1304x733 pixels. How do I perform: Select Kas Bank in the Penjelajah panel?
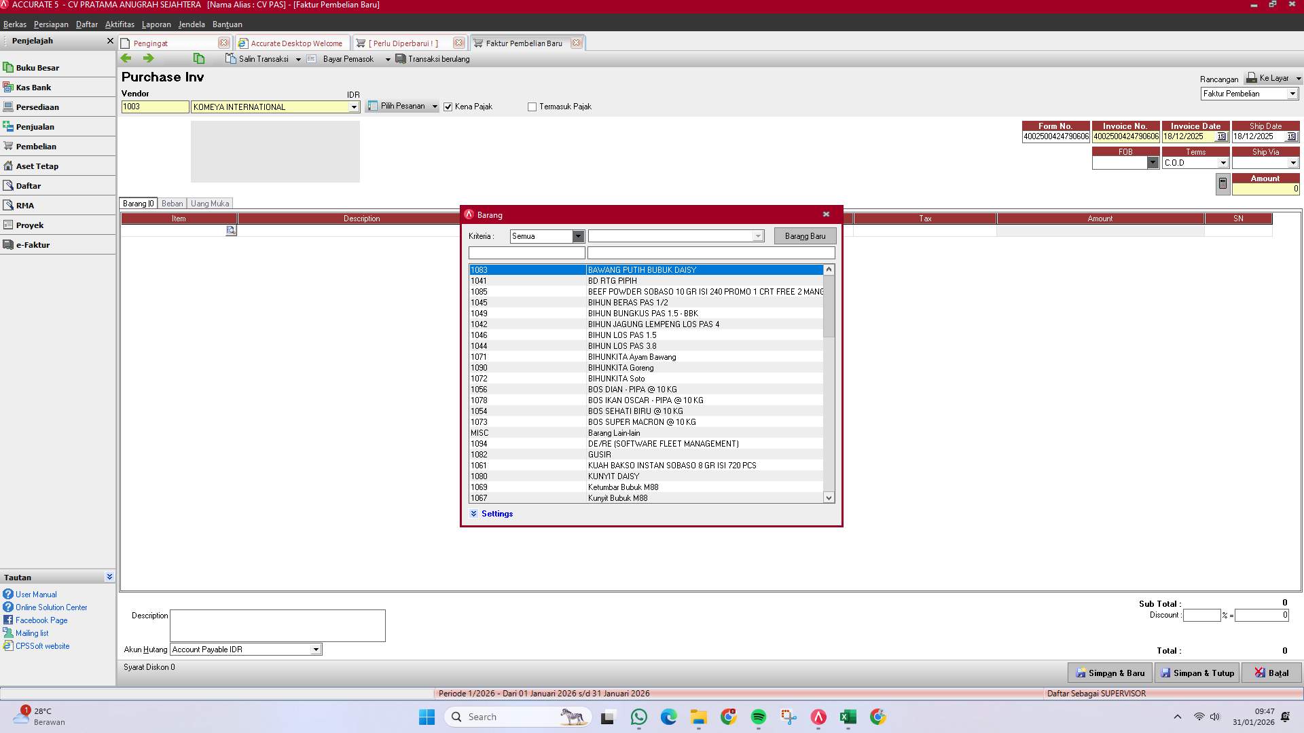tap(32, 87)
